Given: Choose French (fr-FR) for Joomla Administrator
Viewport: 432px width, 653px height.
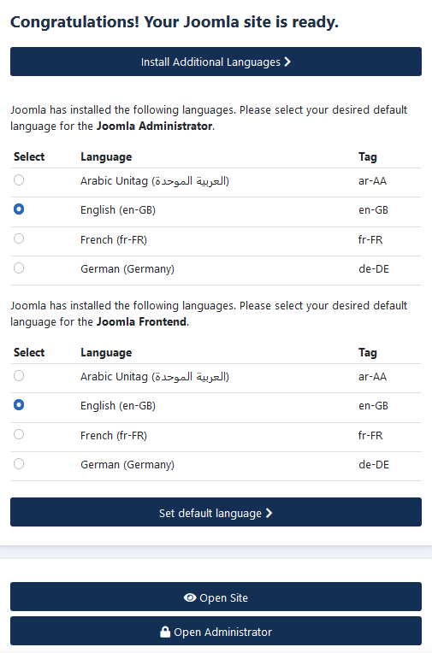Looking at the screenshot, I should pyautogui.click(x=19, y=238).
